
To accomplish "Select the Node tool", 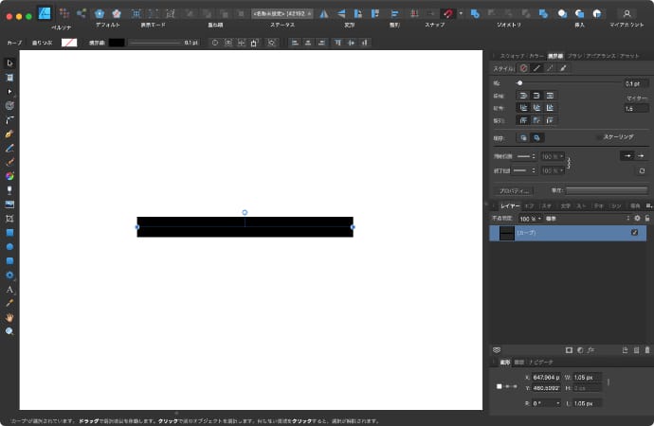I will pyautogui.click(x=9, y=91).
